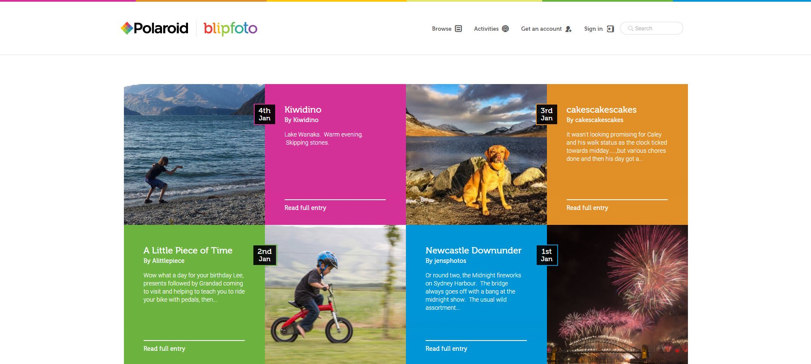Screen dimensions: 811x364
Task: Click the Sign in arrow icon
Action: pyautogui.click(x=610, y=29)
